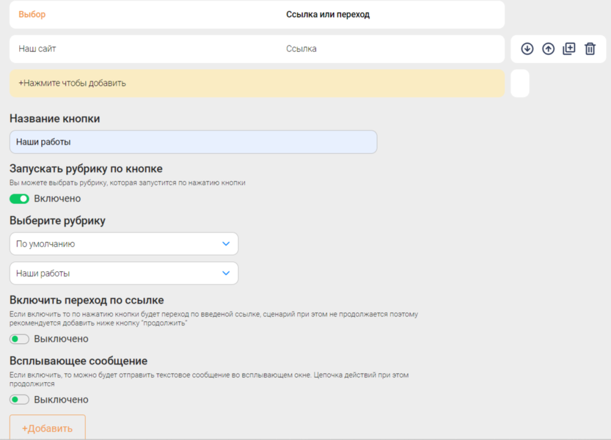The height and width of the screenshot is (440, 611).
Task: Click '+Нажмите чтобы добавить' row
Action: point(257,84)
